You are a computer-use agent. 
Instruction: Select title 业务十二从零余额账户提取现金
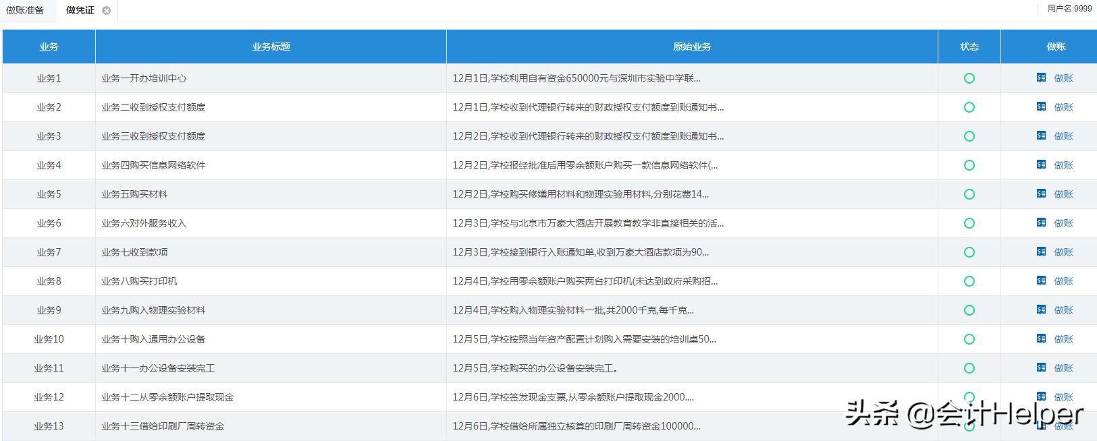tap(167, 397)
